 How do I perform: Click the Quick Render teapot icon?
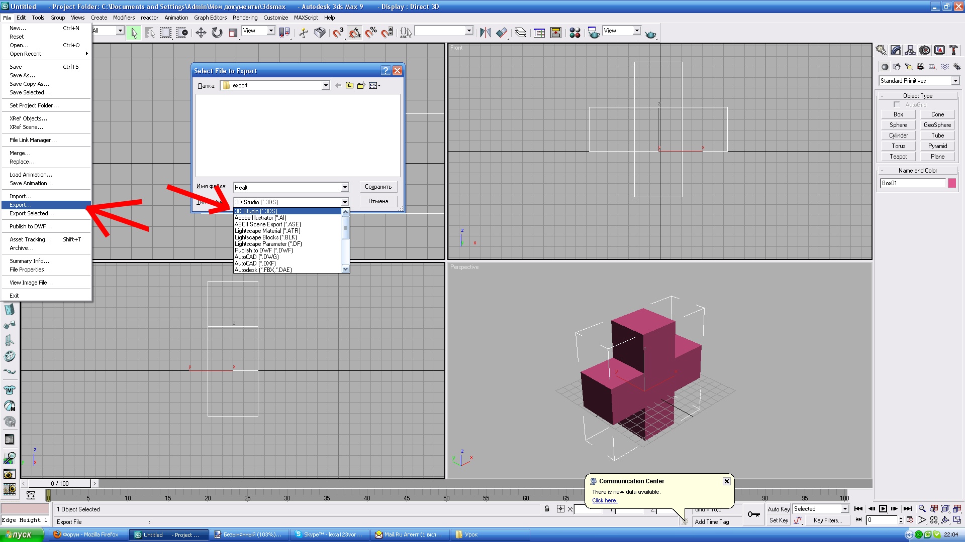[x=650, y=34]
